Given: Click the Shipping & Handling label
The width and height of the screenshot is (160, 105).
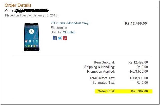Looking at the screenshot, I should [99, 67].
